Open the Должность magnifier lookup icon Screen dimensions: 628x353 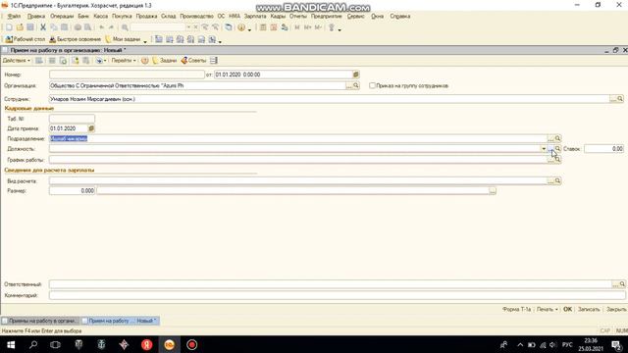pos(557,149)
